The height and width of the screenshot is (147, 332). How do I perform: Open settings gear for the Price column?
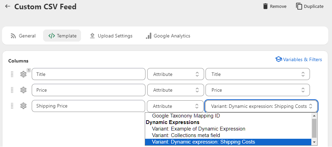point(23,90)
